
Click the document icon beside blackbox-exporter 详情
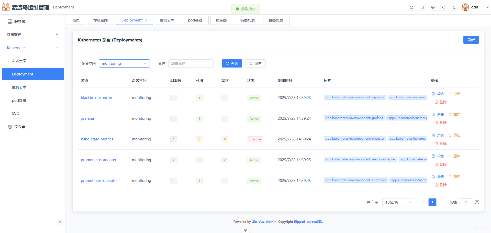point(433,94)
